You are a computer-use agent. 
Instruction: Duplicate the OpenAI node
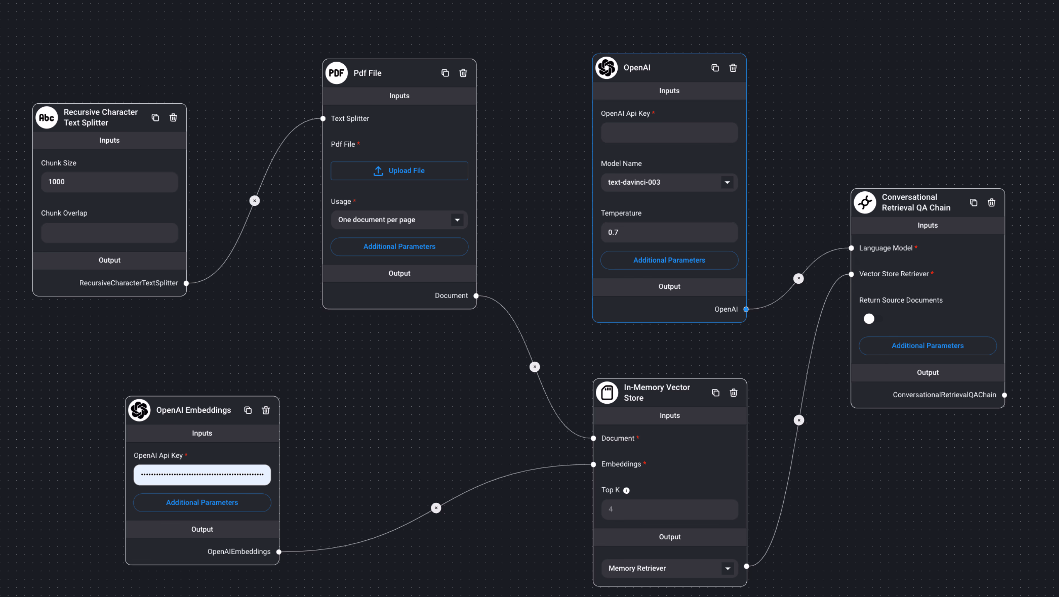click(x=715, y=68)
